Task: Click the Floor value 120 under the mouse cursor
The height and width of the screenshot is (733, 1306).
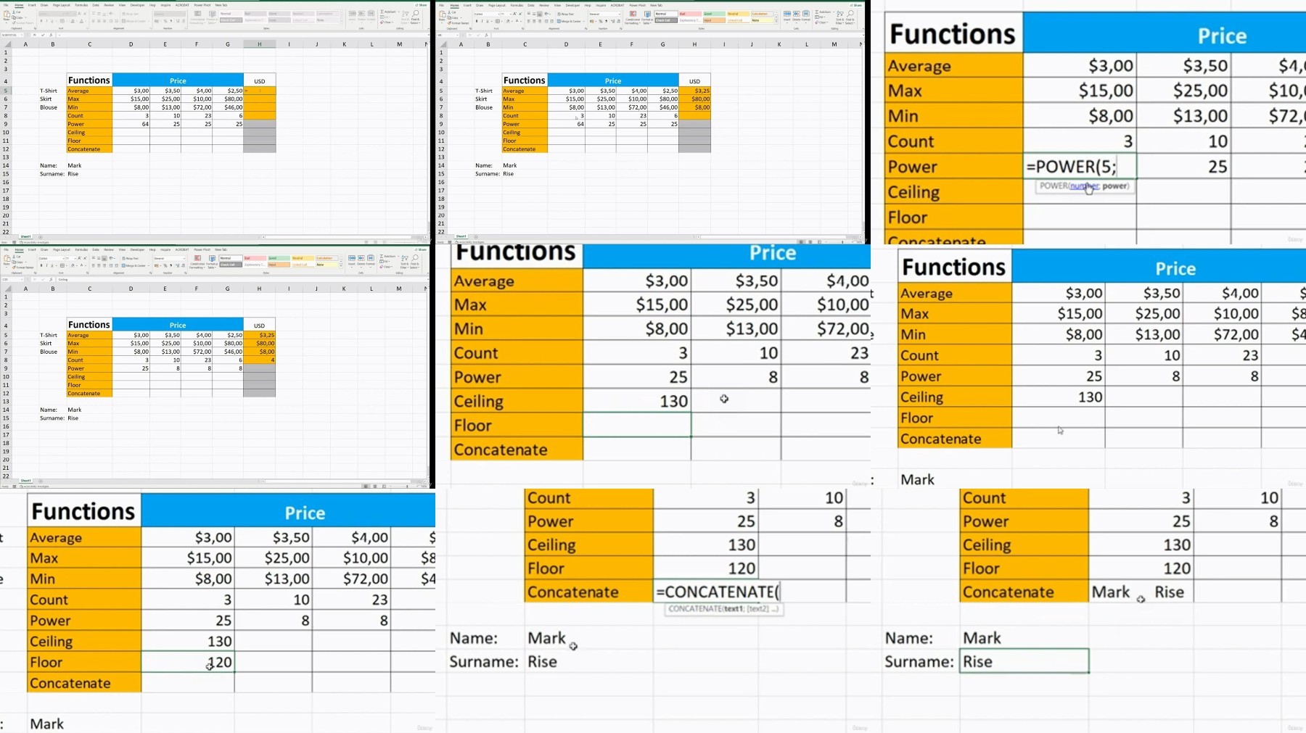Action: 188,662
